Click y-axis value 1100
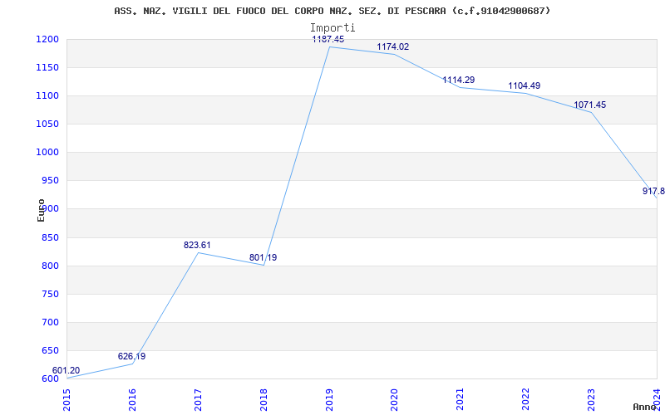Viewport: 665px width, 415px height. tap(47, 96)
